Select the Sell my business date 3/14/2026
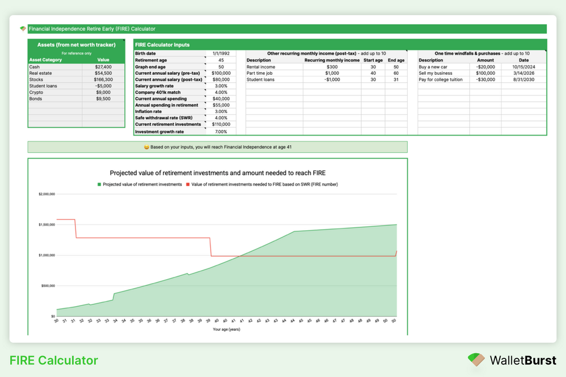This screenshot has width=566, height=377. 523,73
